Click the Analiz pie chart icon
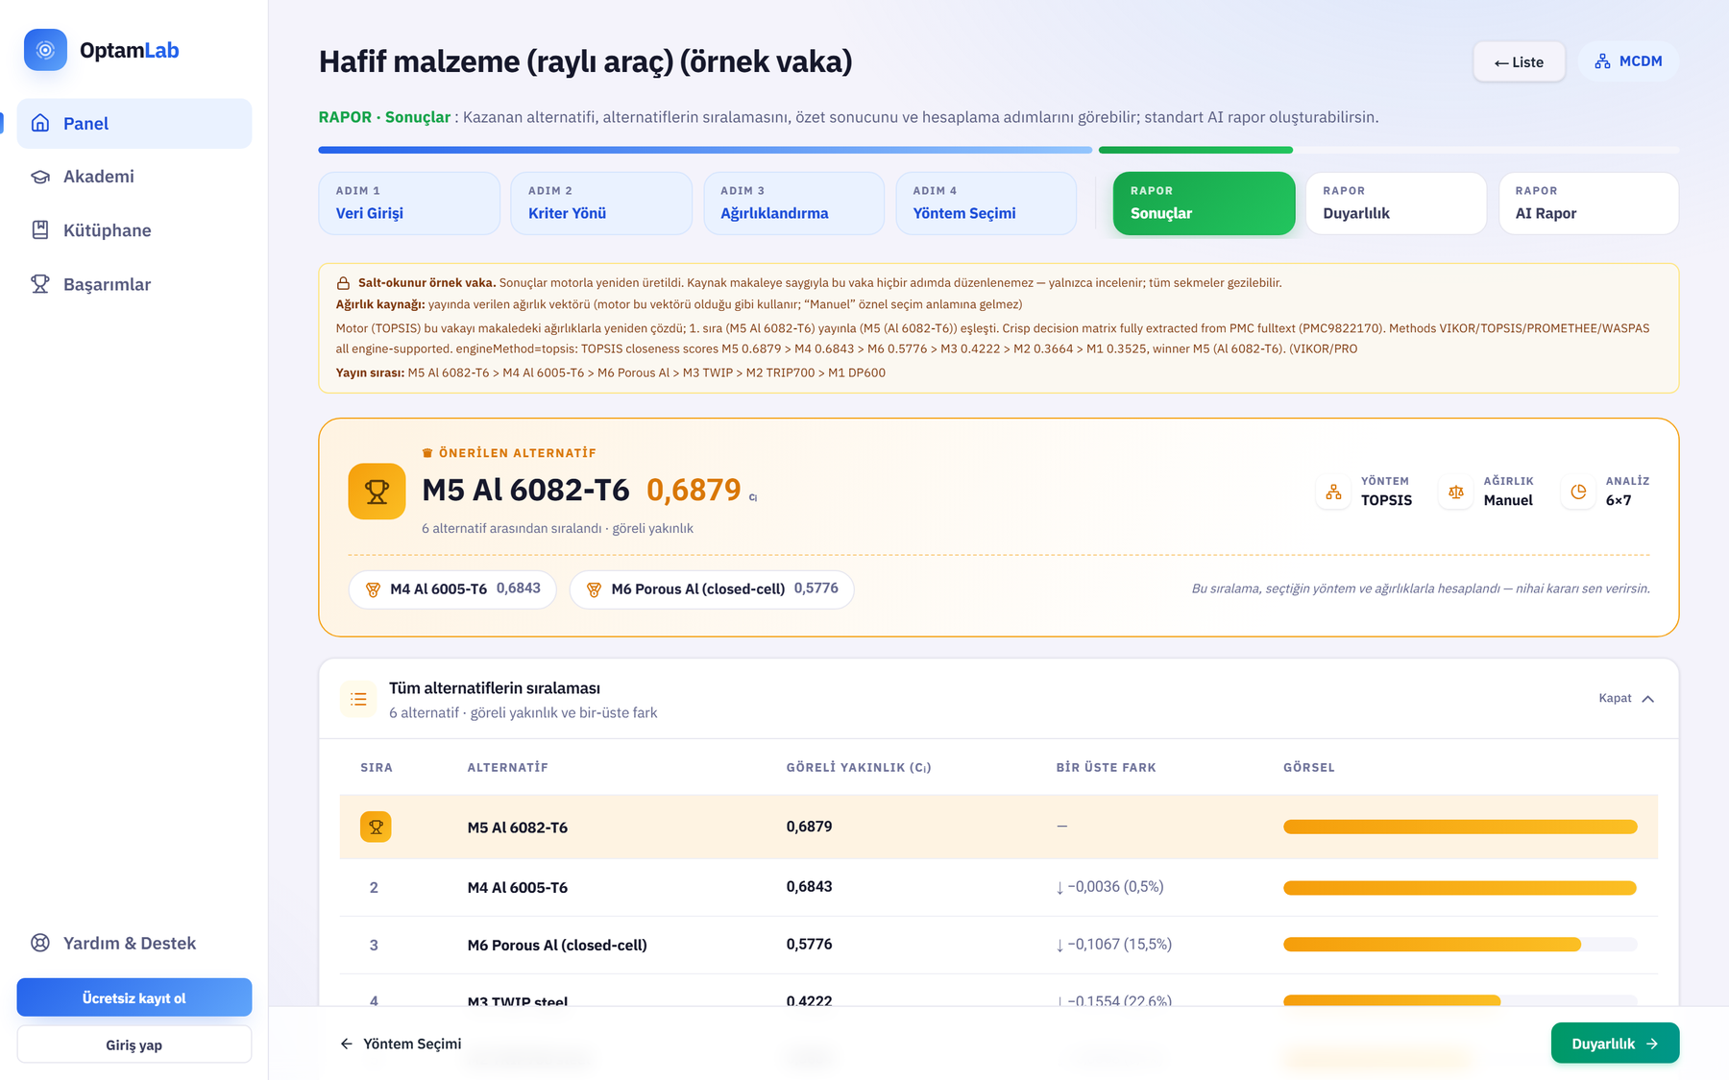 point(1578,492)
